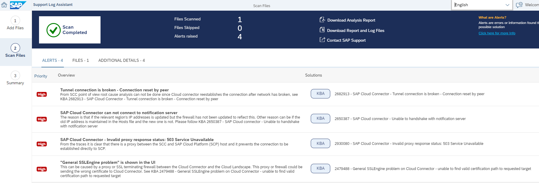Click the home icon beside SAP logo
Image resolution: width=539 pixels, height=183 pixels.
pos(4,5)
